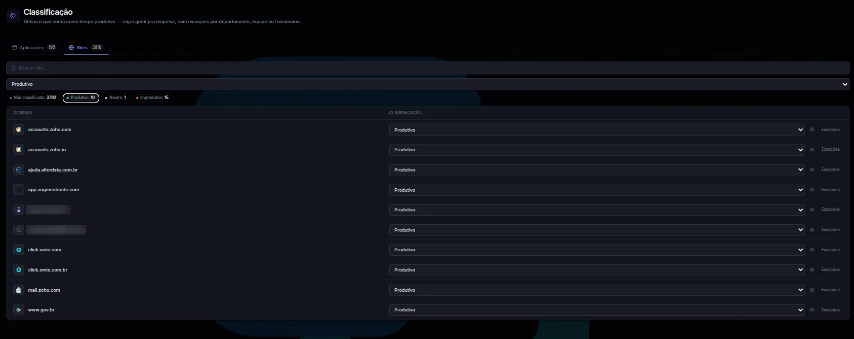Open Exceções for www.gov.br
The height and width of the screenshot is (339, 854).
click(830, 310)
